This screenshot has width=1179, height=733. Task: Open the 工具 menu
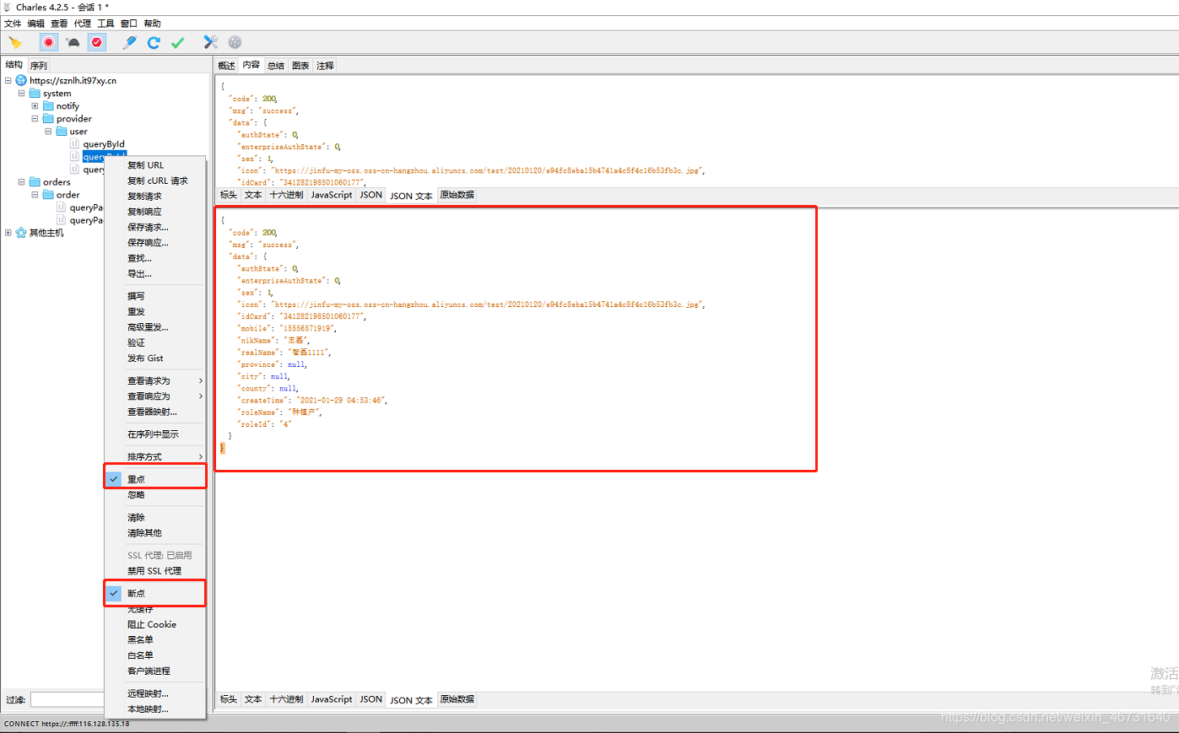tap(105, 24)
